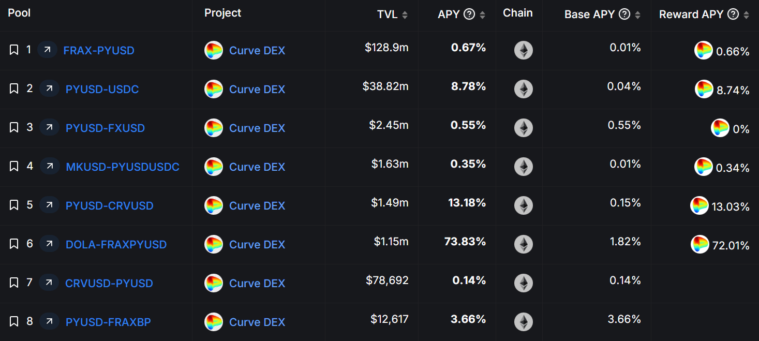Bookmark the FRAX-PYUSD pool

click(x=14, y=50)
